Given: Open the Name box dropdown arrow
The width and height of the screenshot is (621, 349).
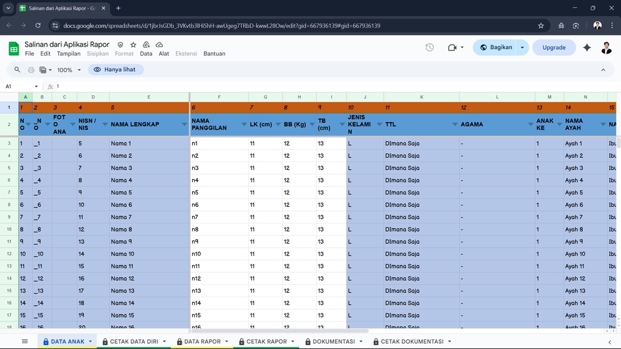Looking at the screenshot, I should click(x=36, y=86).
